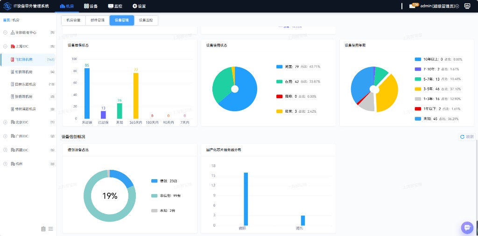Click the 365天内 bar showing 77
The width and height of the screenshot is (478, 236).
pyautogui.click(x=136, y=96)
